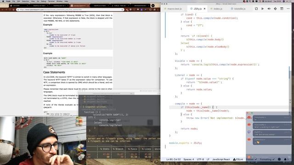Open the Spaces: 4 indentation setting

coord(189,159)
